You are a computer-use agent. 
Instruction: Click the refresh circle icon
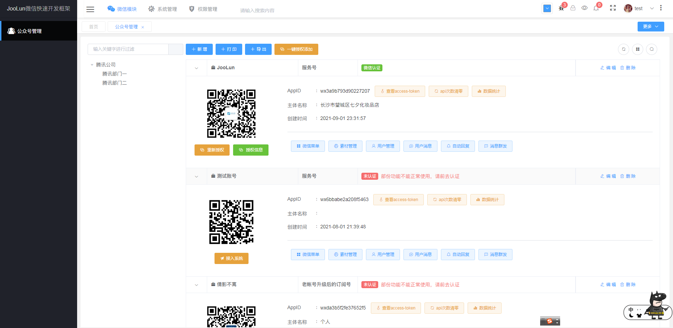click(624, 49)
